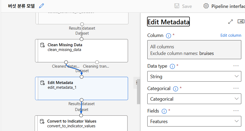This screenshot has width=245, height=131.
Task: Click the Categorical info icon
Action: [175, 89]
